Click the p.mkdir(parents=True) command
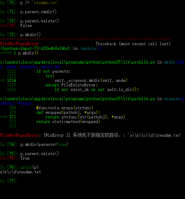The image size is (185, 199). click(44, 144)
